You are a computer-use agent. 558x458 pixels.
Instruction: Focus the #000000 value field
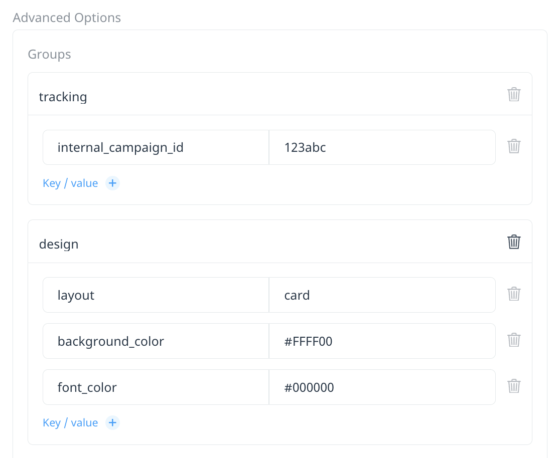click(382, 387)
